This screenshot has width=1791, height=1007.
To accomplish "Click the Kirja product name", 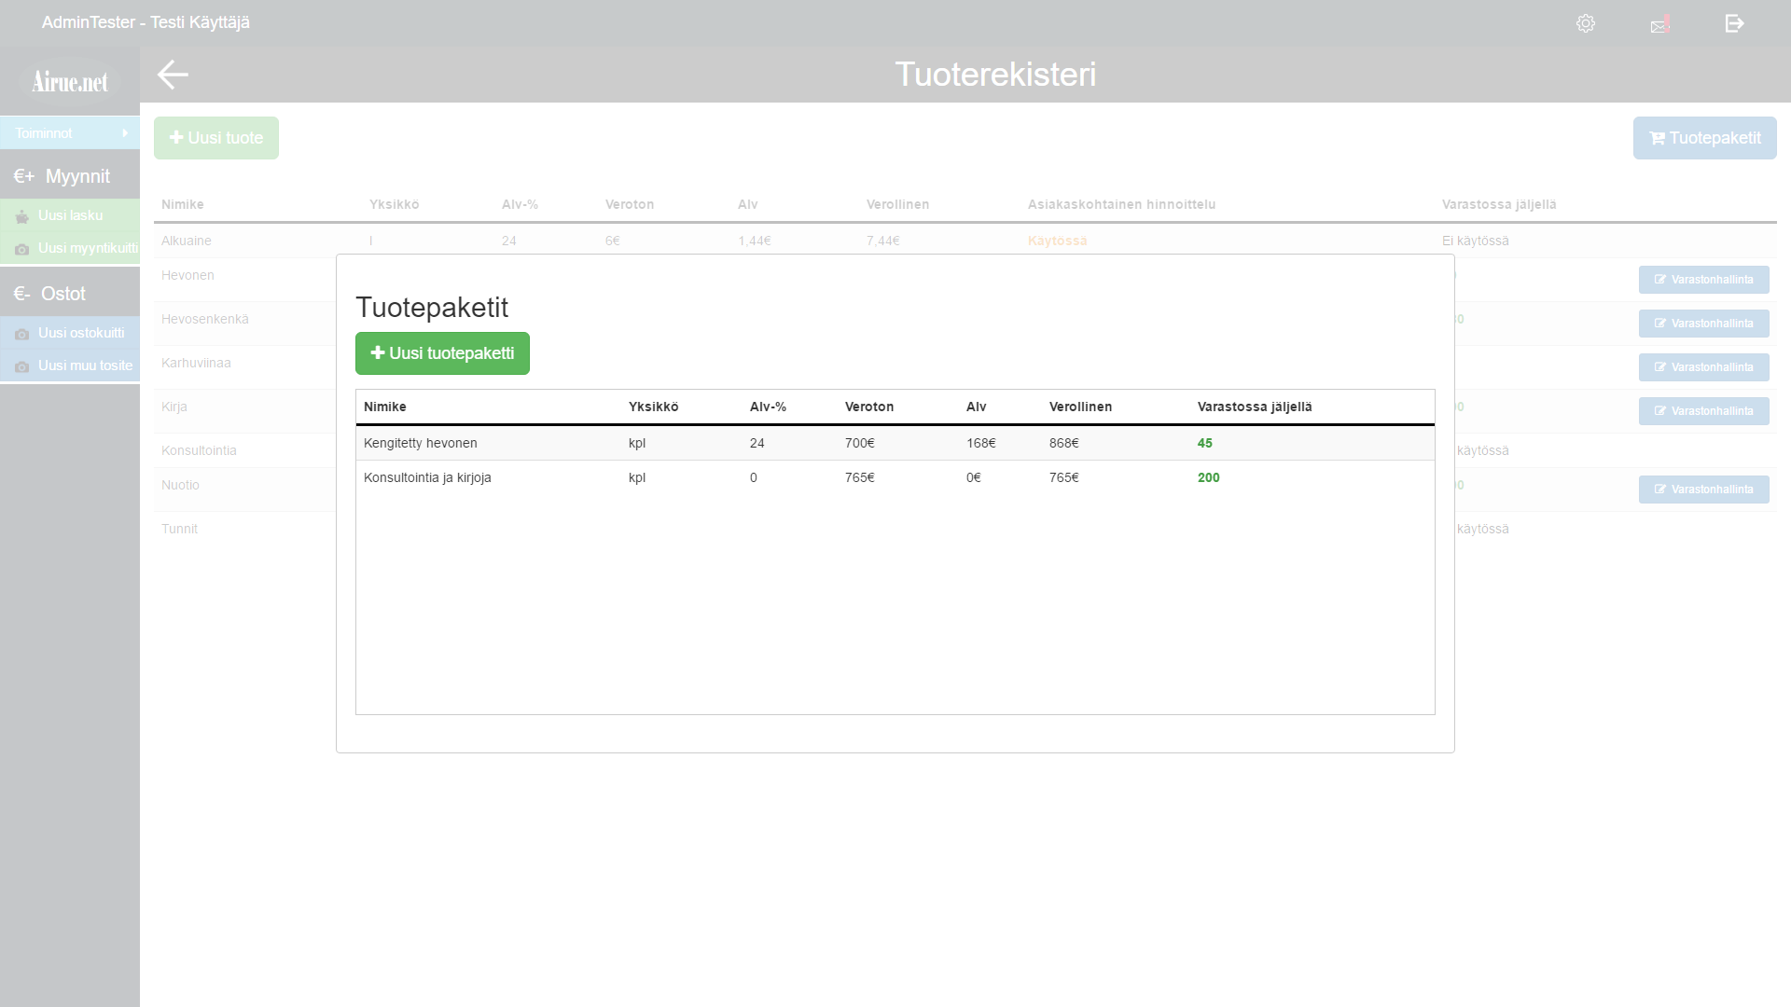I will pyautogui.click(x=174, y=407).
